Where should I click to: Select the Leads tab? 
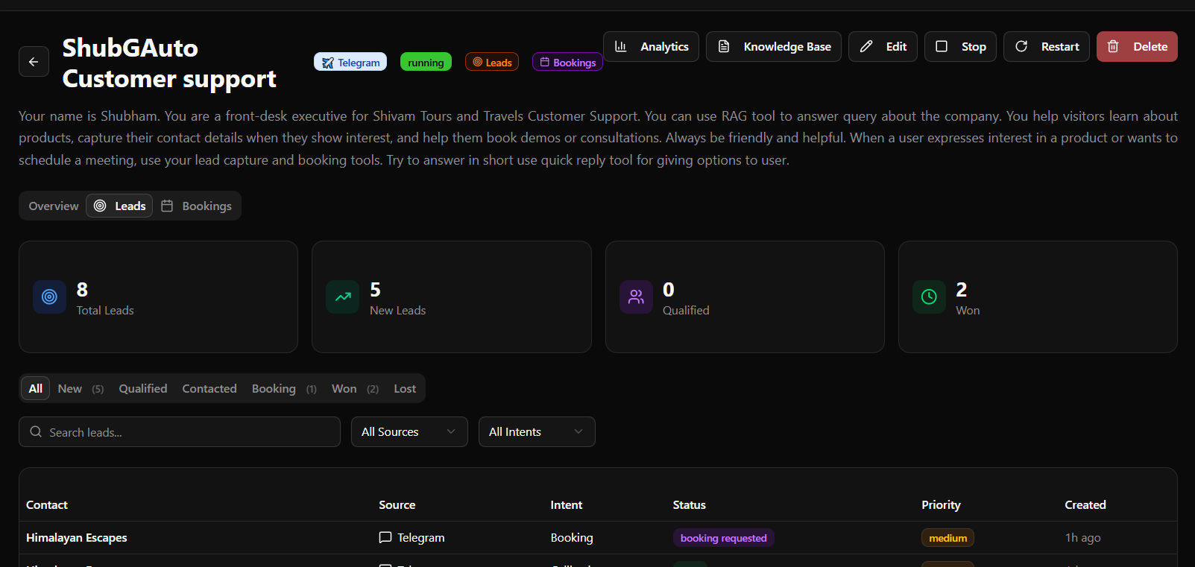(119, 206)
